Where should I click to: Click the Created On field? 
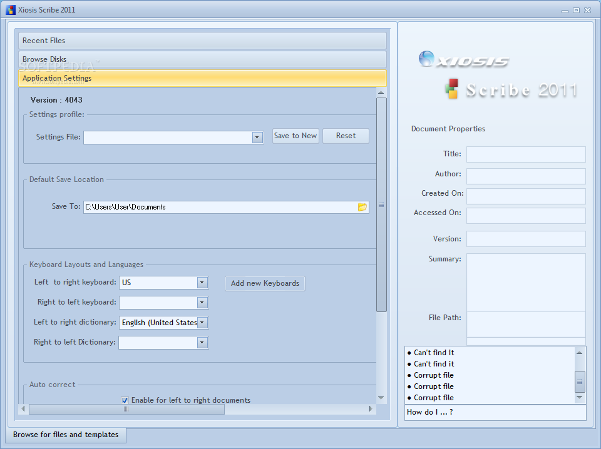[526, 196]
